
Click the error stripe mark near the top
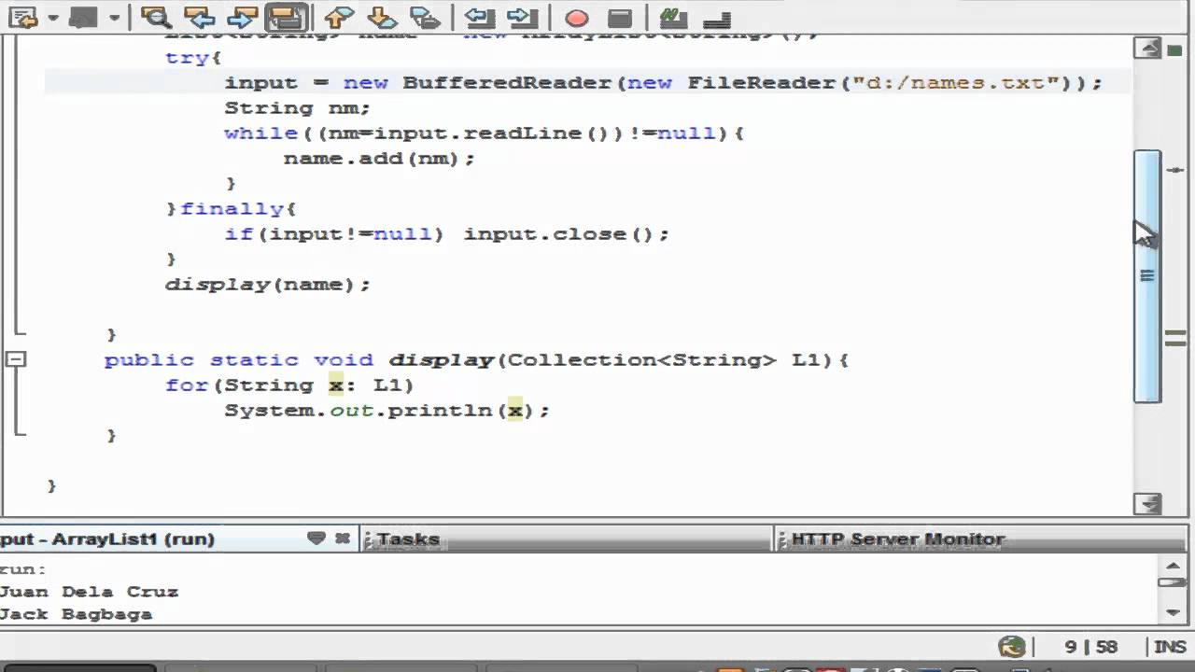pos(1175,170)
